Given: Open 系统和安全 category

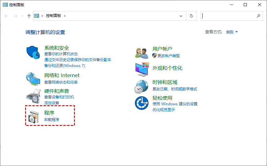Looking at the screenshot, I should (57, 48).
